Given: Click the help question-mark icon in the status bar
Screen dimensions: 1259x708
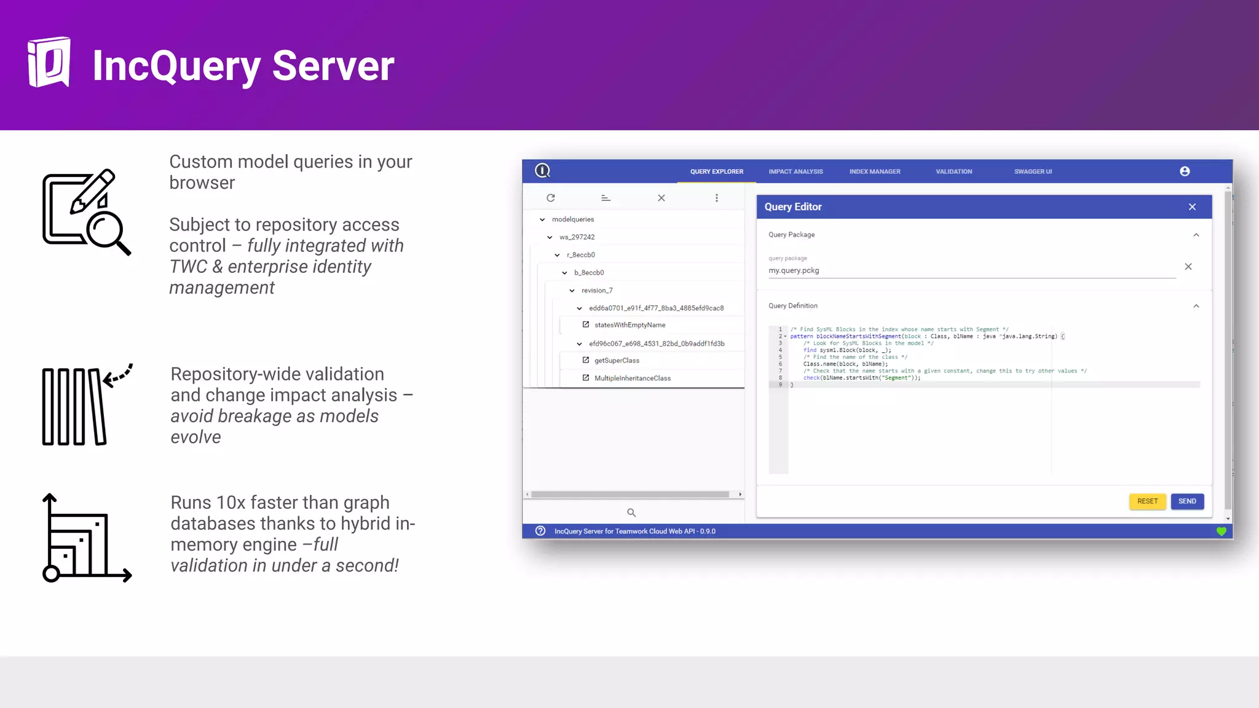Looking at the screenshot, I should (540, 531).
